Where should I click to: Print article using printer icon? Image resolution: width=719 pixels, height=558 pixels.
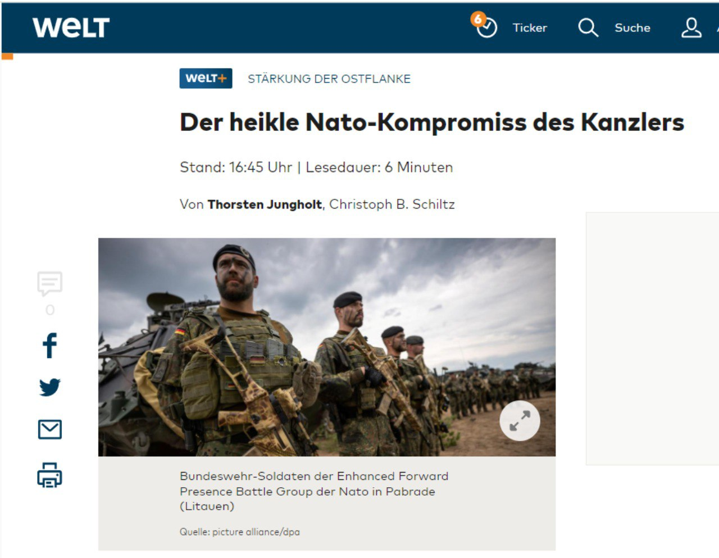49,475
